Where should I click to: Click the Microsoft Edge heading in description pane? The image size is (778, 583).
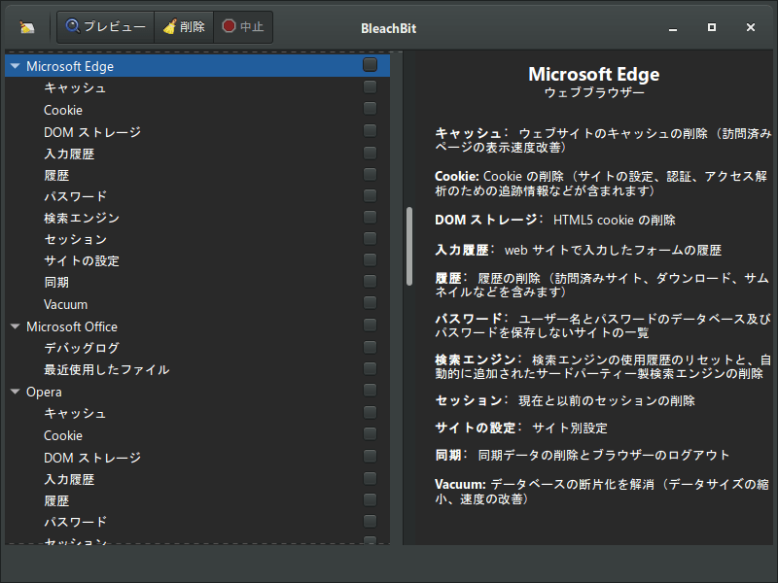[594, 75]
